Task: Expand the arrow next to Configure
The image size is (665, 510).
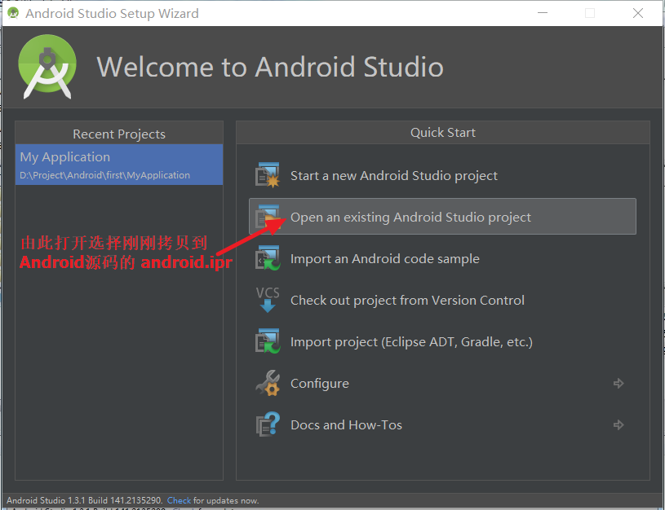Action: 618,384
